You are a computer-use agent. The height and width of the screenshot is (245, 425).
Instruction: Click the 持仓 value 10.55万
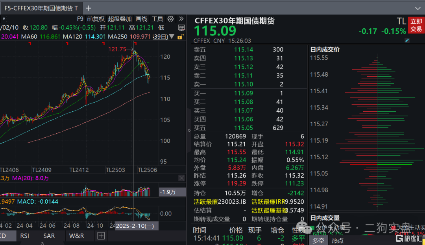point(235,193)
